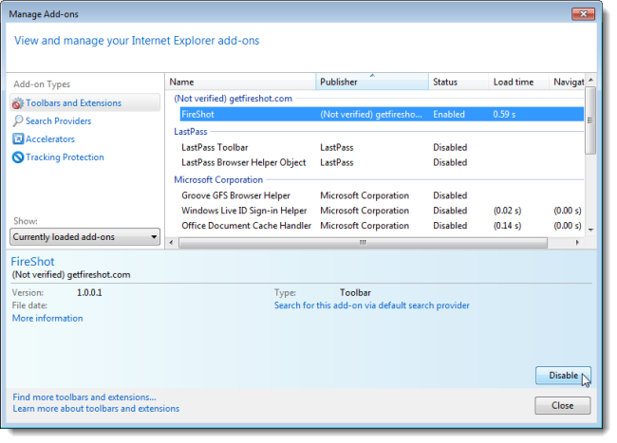This screenshot has width=617, height=443.
Task: Click the Tracking Protection blocked-circle icon
Action: (x=18, y=157)
